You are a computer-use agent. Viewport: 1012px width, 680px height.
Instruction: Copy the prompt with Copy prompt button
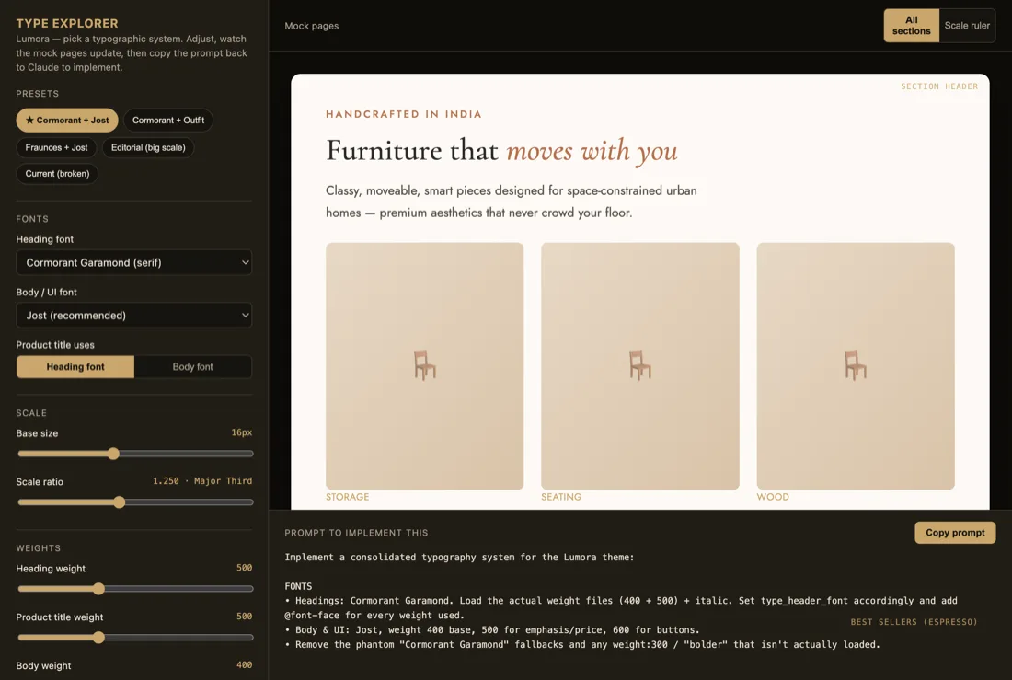click(x=955, y=533)
